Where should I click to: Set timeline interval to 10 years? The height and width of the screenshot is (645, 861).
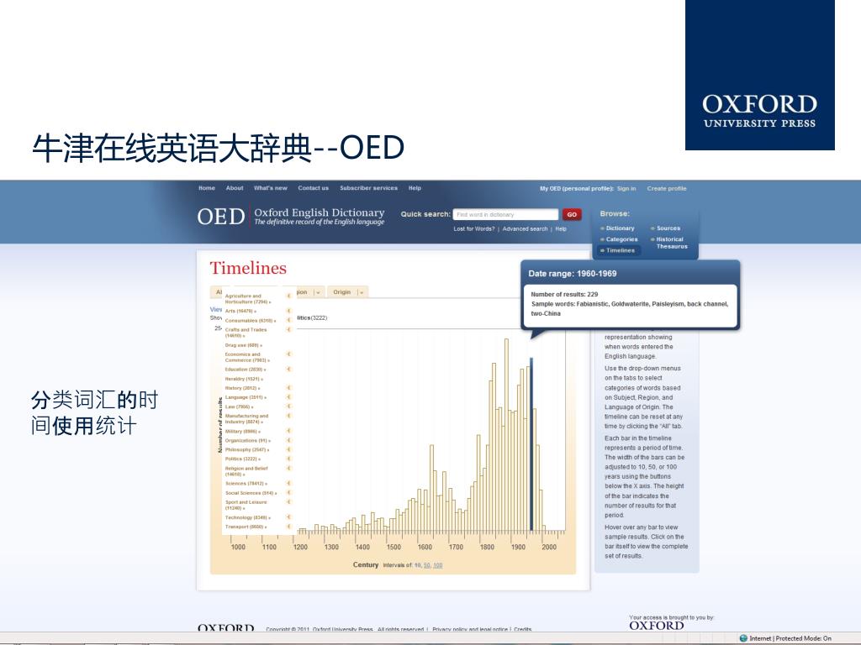point(417,565)
